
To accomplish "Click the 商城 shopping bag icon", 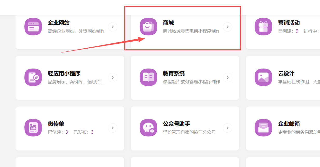I will click(x=148, y=27).
